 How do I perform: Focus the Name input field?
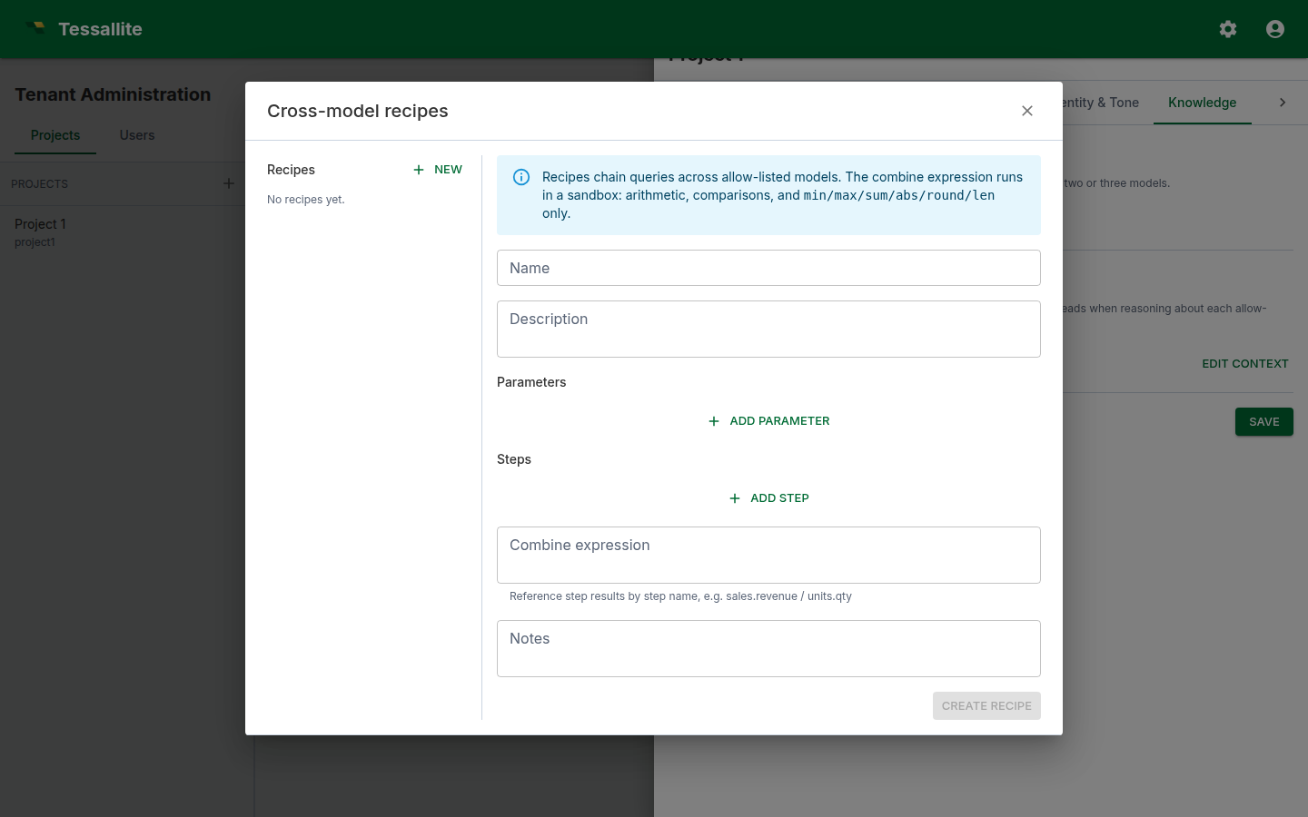(768, 268)
